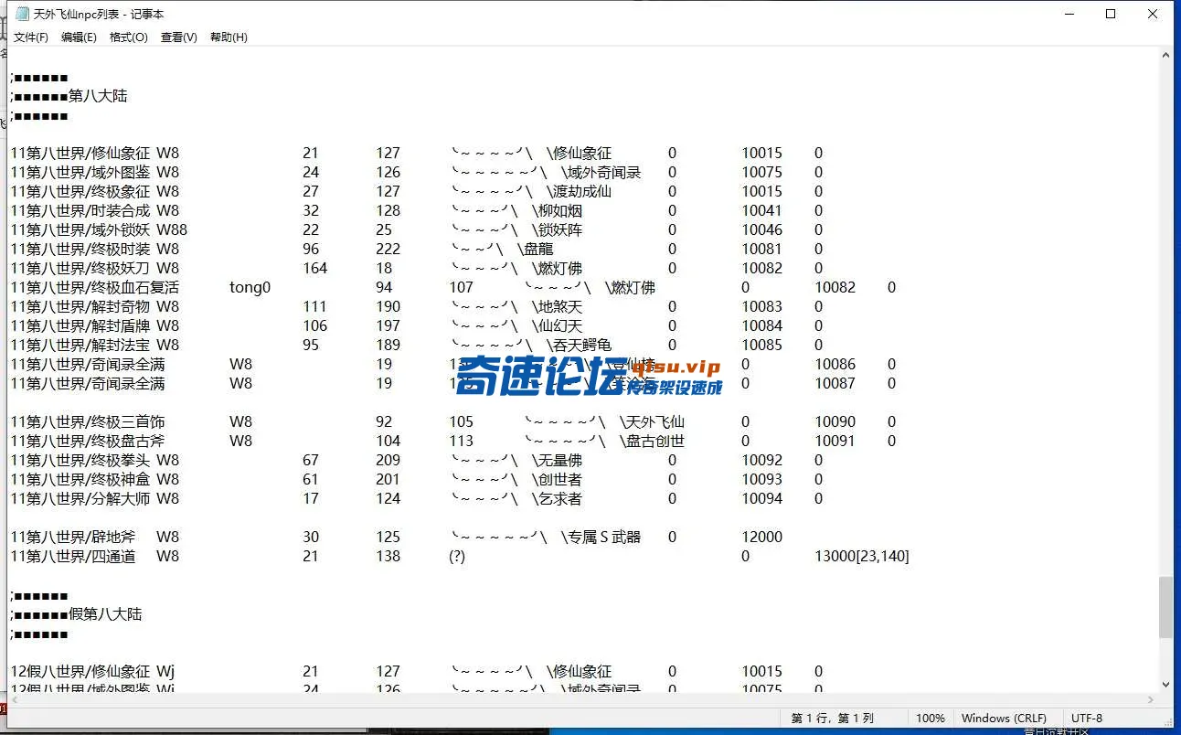Click the vertical scrollbar up arrow
The image size is (1181, 735).
[1165, 55]
